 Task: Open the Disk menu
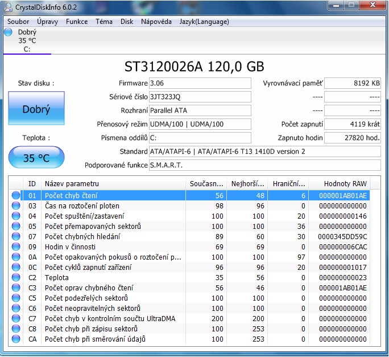pos(127,22)
